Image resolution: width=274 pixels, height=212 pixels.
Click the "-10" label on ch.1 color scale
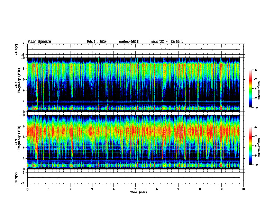[256, 108]
